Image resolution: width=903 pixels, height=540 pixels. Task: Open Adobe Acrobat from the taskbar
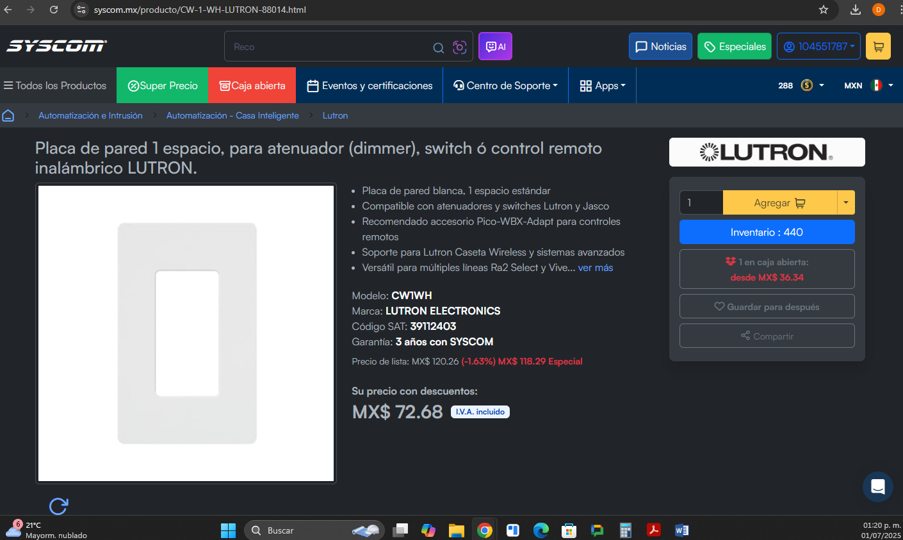pyautogui.click(x=653, y=530)
